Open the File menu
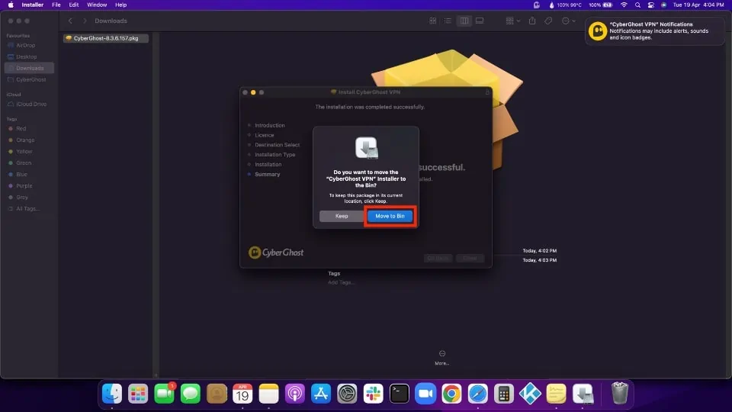The height and width of the screenshot is (412, 732). pyautogui.click(x=56, y=5)
